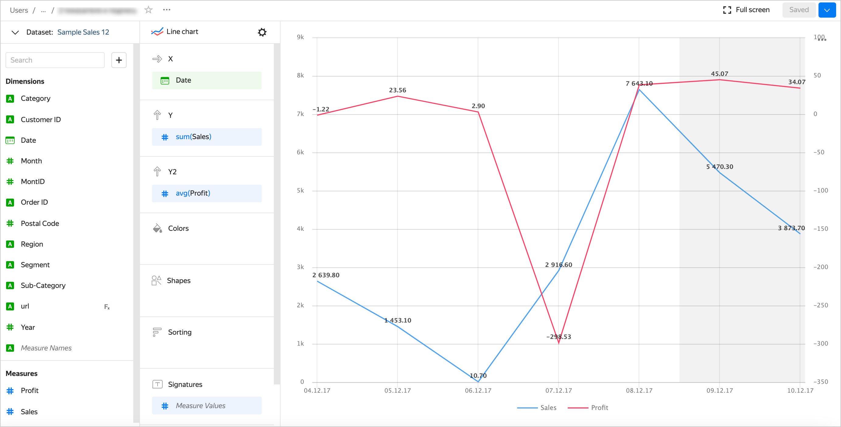Star this chart as favorite

point(148,10)
